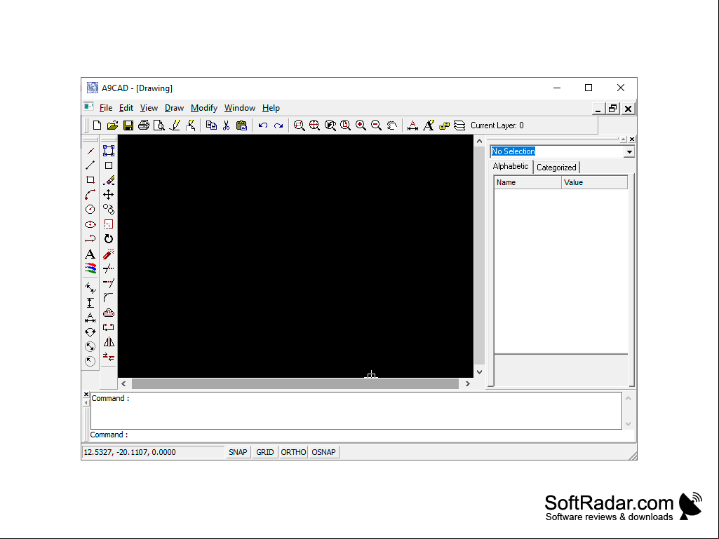Save the drawing with the floppy icon
This screenshot has width=719, height=539.
(x=128, y=125)
